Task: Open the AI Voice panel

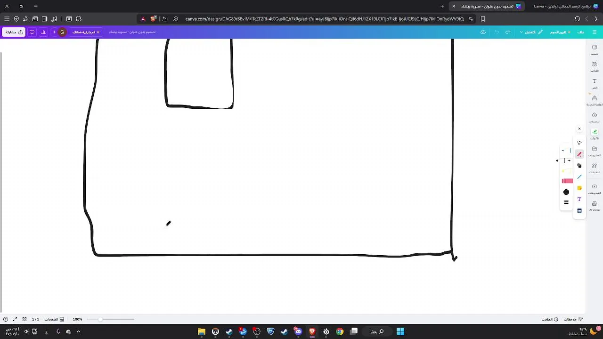Action: click(x=595, y=206)
